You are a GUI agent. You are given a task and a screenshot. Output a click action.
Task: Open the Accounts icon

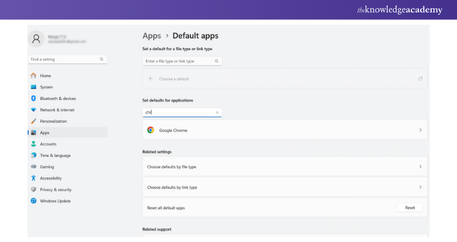(33, 144)
